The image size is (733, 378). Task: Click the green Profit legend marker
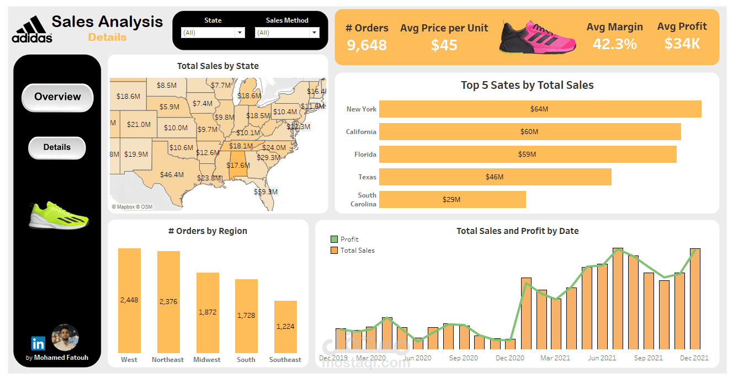(x=334, y=239)
